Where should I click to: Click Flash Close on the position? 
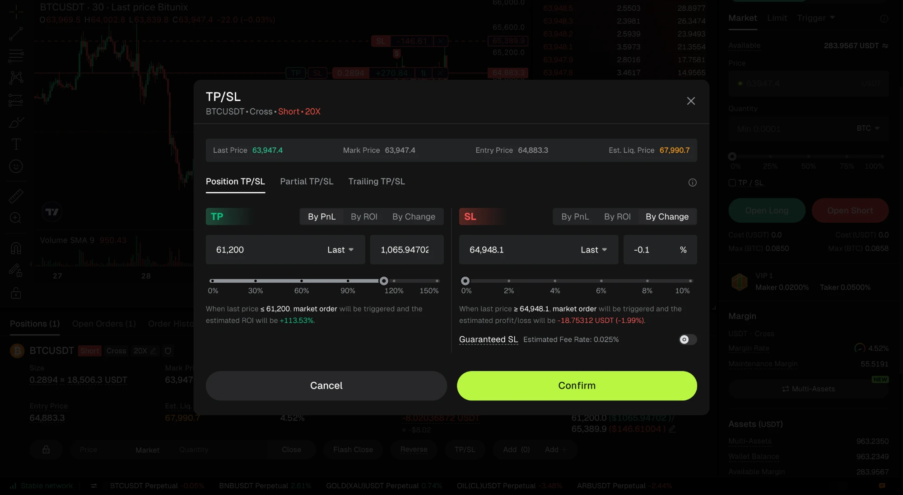353,449
